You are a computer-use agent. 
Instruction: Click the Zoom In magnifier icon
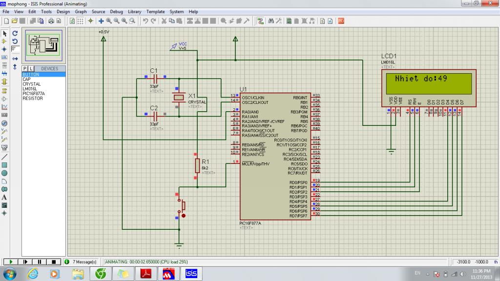(109, 21)
